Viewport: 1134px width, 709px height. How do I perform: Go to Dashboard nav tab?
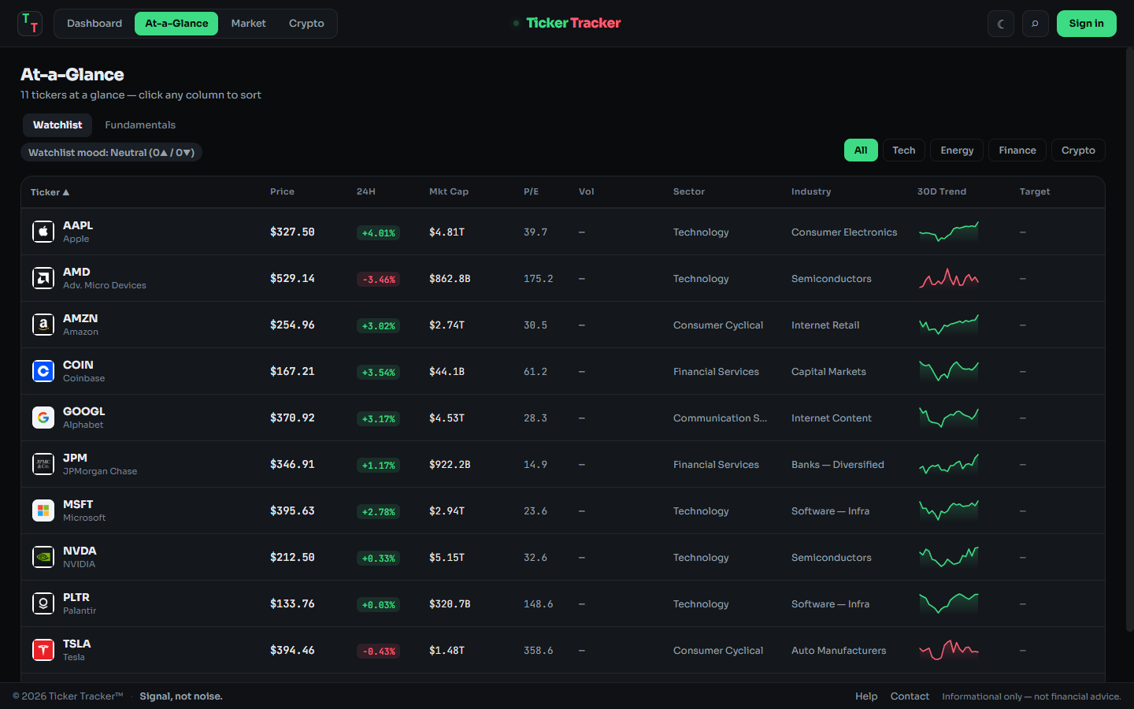tap(94, 24)
